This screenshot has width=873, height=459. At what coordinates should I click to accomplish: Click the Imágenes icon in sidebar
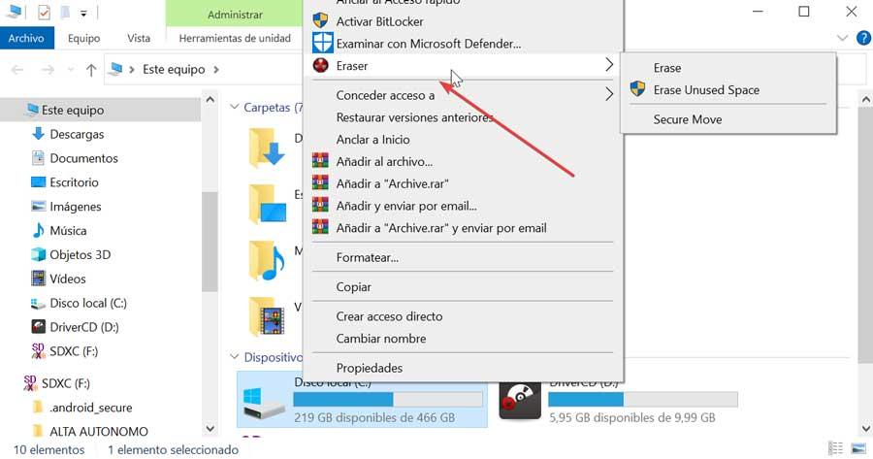click(x=38, y=206)
